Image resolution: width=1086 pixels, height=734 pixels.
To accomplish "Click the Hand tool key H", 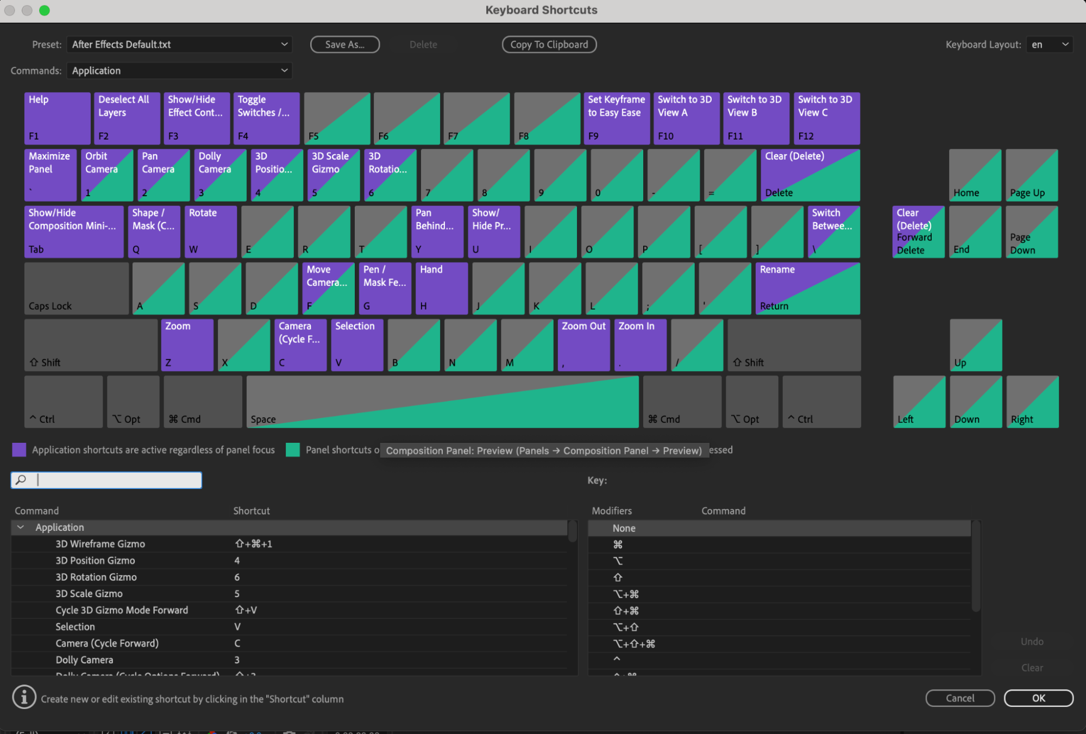I will pos(441,288).
